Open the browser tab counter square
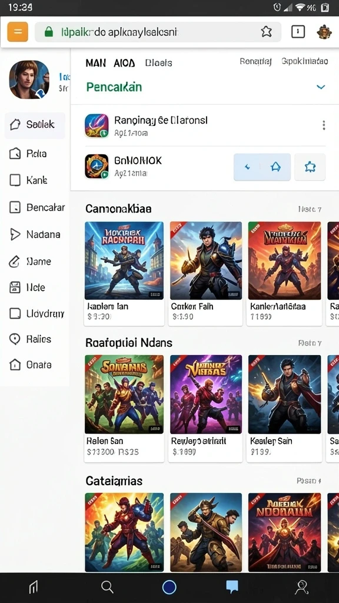Viewport: 339px width, 603px height. coord(298,32)
